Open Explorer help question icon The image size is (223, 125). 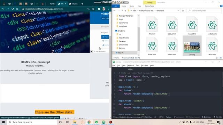(221, 6)
